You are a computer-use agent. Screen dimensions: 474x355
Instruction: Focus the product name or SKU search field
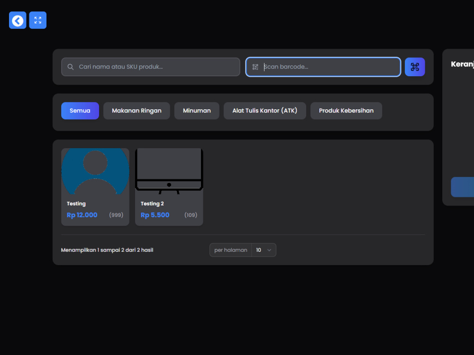tap(151, 67)
